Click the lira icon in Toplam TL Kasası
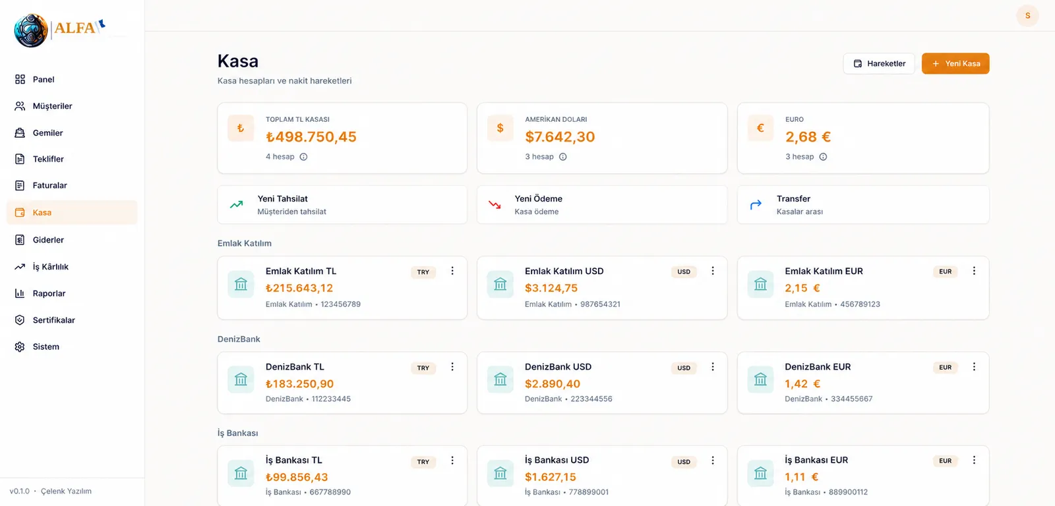1055x506 pixels. (241, 128)
